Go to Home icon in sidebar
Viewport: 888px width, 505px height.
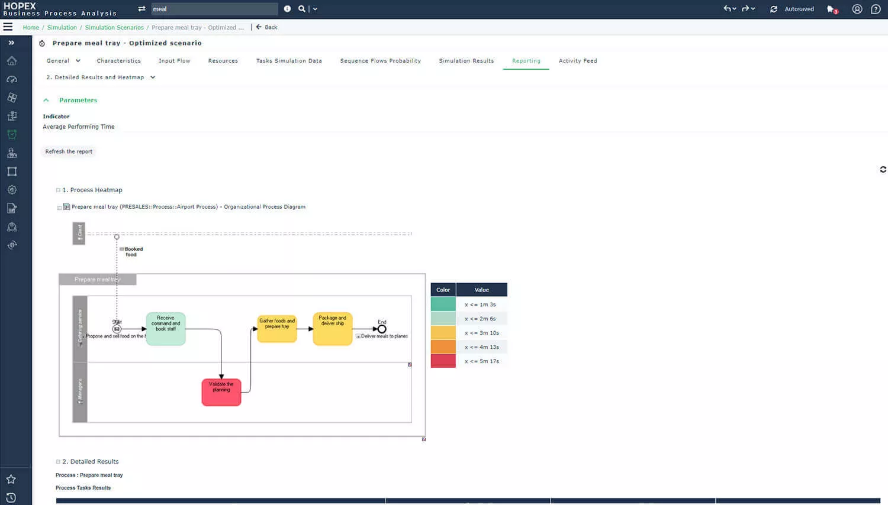tap(12, 61)
